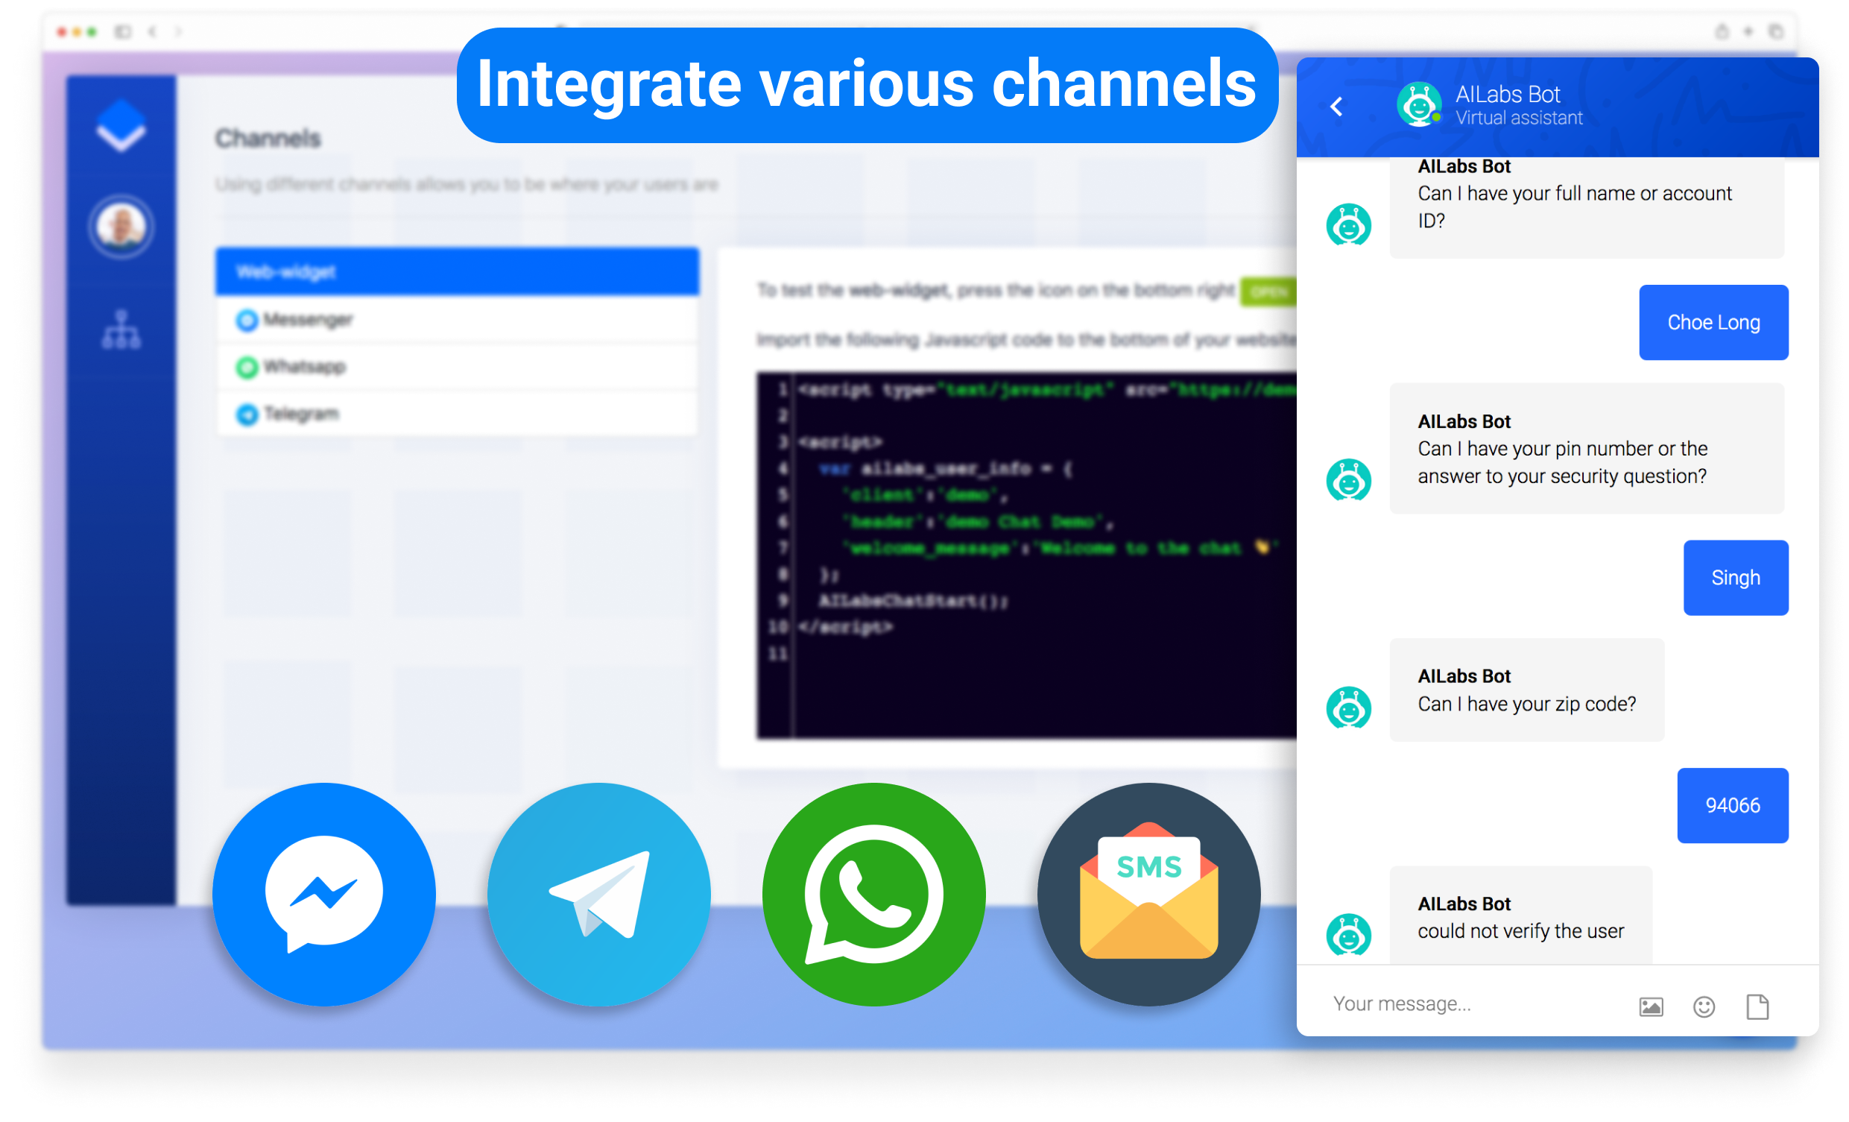Click the bot avatar beside zip code question
The height and width of the screenshot is (1122, 1849).
(x=1348, y=707)
